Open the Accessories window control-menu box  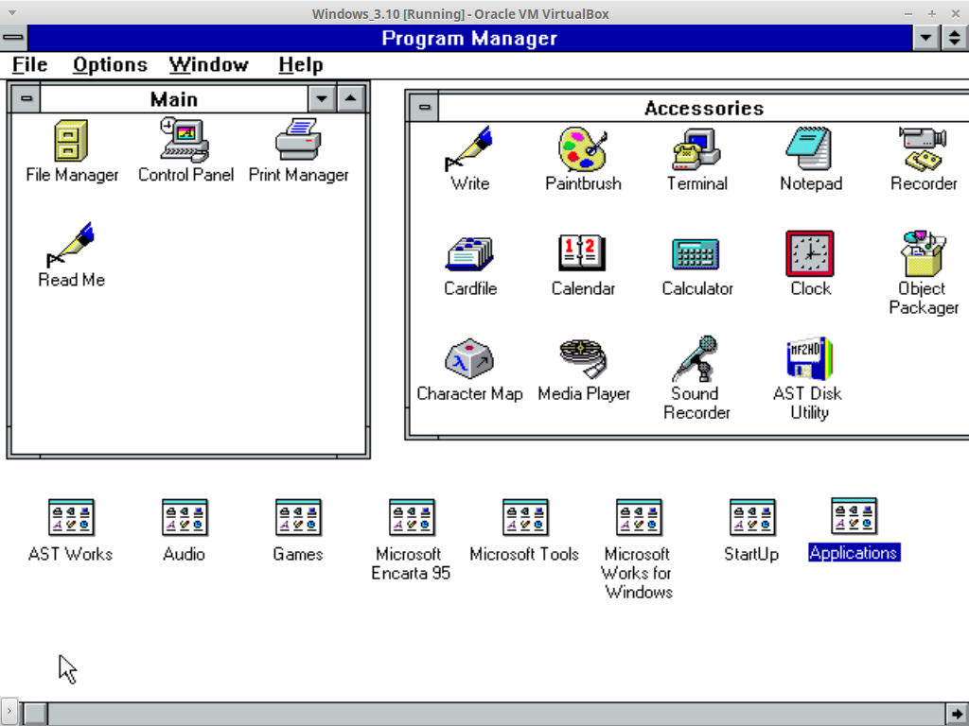point(423,109)
